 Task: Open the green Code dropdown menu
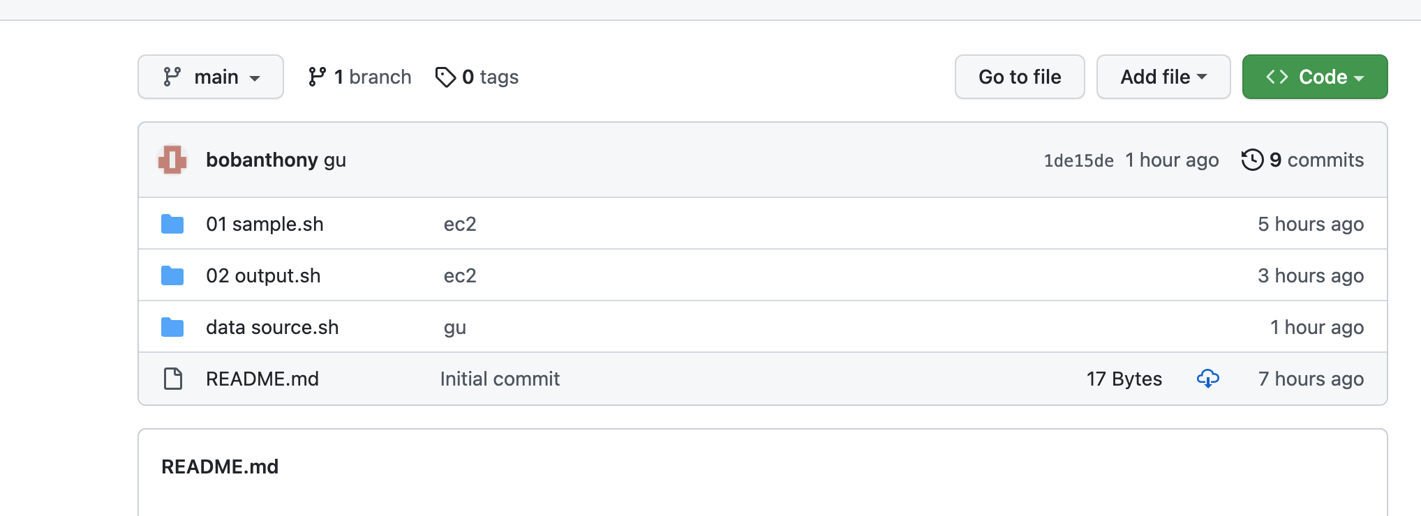(1314, 77)
